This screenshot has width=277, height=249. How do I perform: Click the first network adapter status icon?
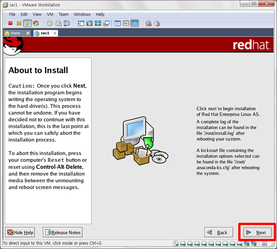click(x=247, y=243)
